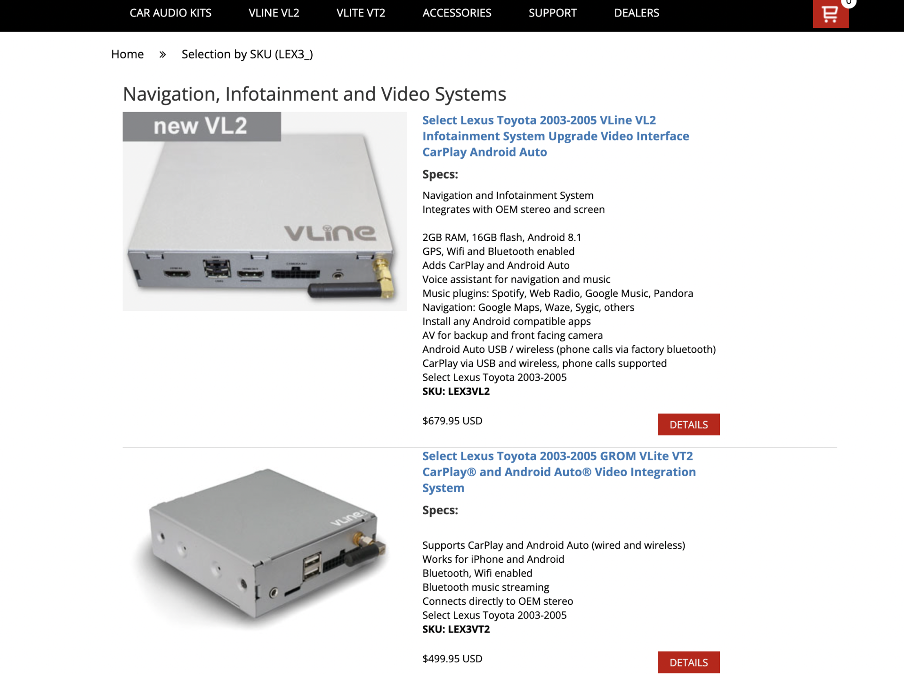Click the SKU: LEX3VL2 text
This screenshot has height=674, width=904.
click(x=456, y=391)
